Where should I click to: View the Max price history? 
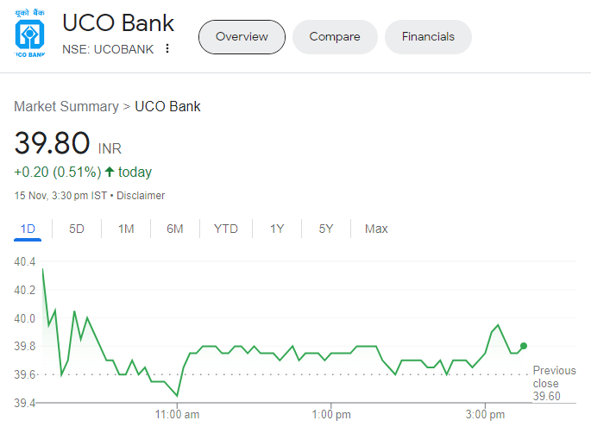tap(376, 229)
